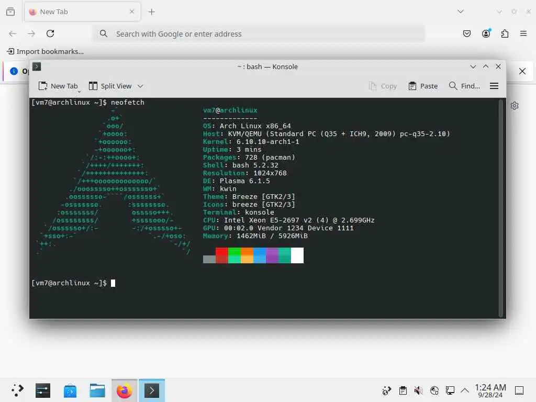The height and width of the screenshot is (402, 536).
Task: Open the Firefox application menu
Action: pos(523,33)
